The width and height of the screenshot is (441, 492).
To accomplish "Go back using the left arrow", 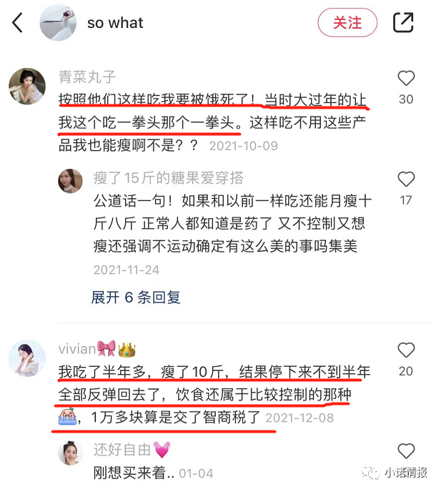I will 17,23.
